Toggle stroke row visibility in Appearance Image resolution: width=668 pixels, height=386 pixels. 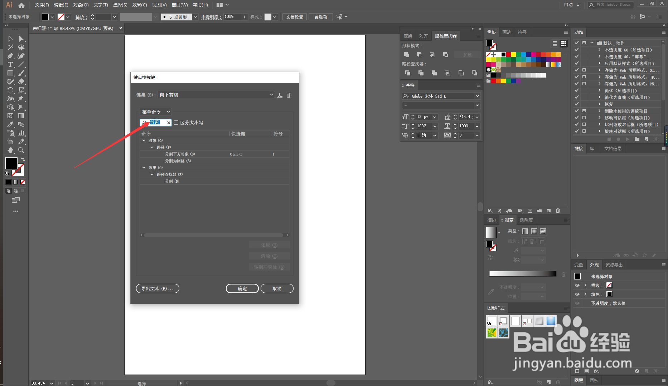(x=577, y=285)
